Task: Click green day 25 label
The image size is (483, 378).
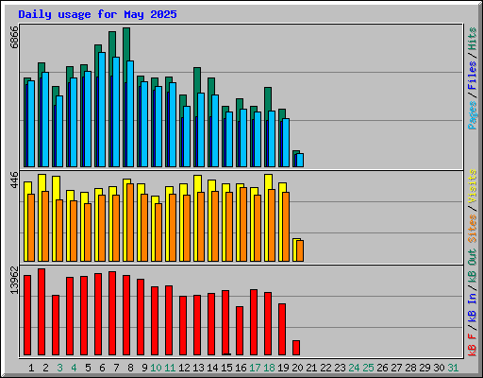Action: coord(368,368)
